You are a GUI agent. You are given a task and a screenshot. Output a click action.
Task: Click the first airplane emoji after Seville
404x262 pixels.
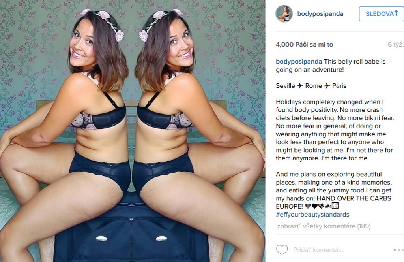point(300,86)
